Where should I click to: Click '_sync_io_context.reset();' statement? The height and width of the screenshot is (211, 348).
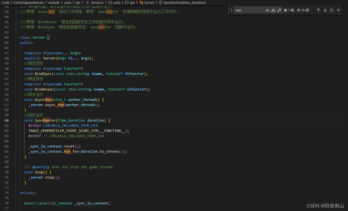coord(55,146)
